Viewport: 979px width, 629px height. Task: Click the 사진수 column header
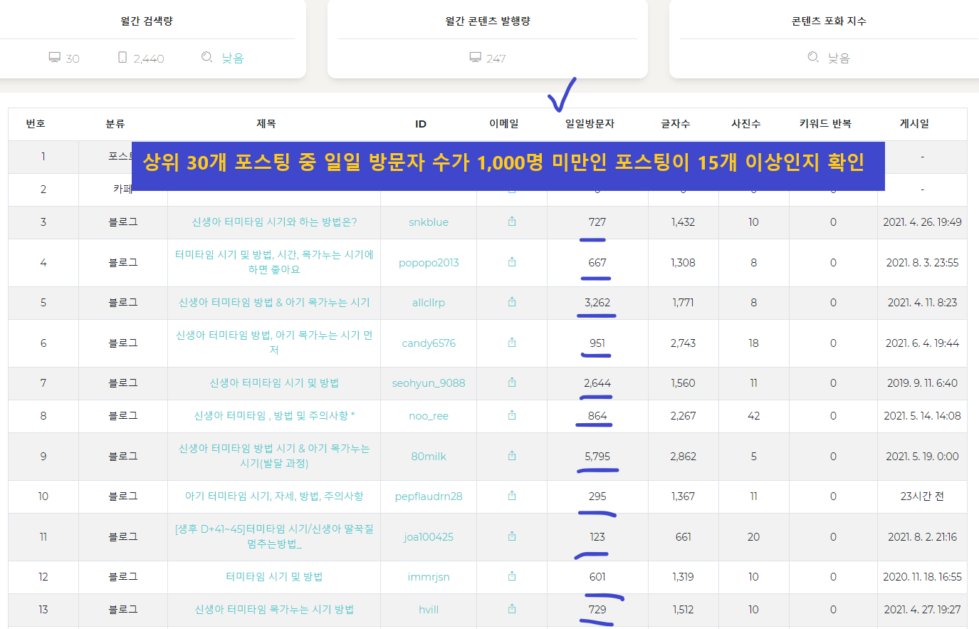point(746,124)
